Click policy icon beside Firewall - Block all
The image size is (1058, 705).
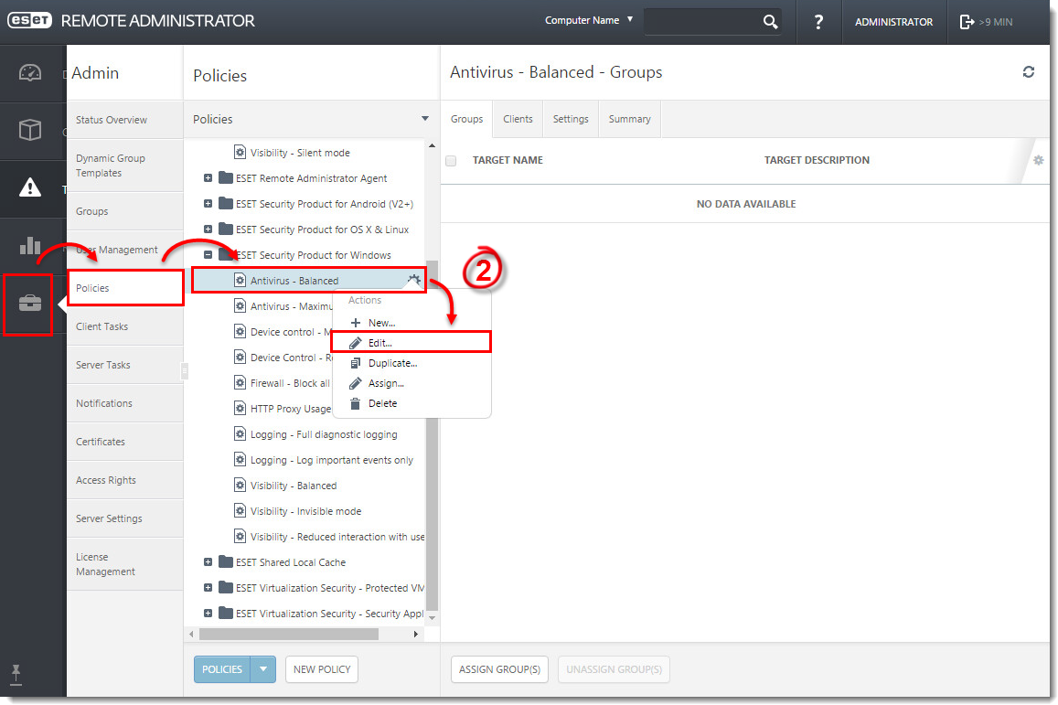240,382
